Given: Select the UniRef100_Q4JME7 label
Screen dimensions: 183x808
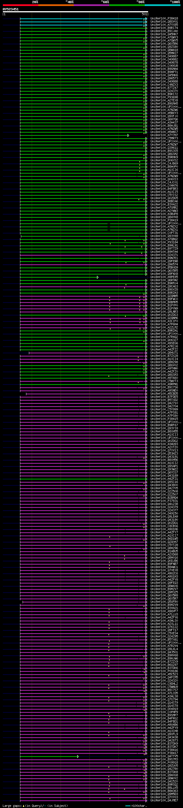Looking at the screenshot, I should (x=164, y=801).
